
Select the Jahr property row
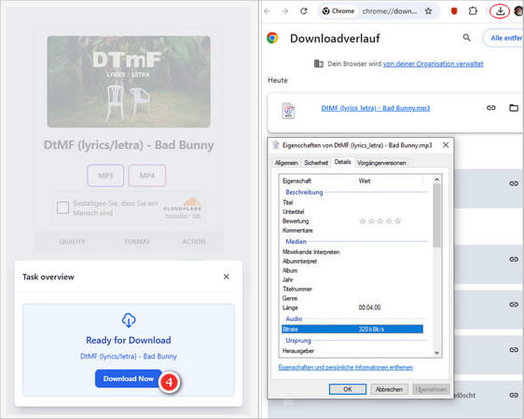(352, 280)
